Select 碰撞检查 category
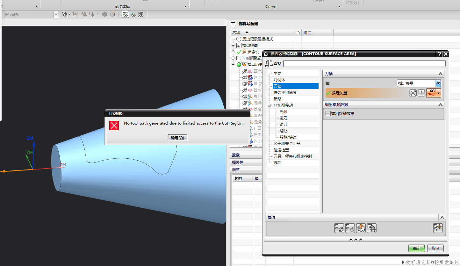Screen dimensions: 460x266 281,150
